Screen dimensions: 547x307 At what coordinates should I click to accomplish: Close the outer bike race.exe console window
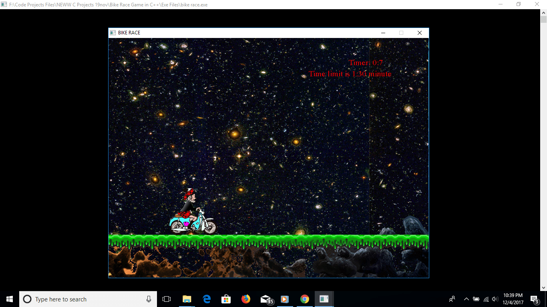[537, 4]
